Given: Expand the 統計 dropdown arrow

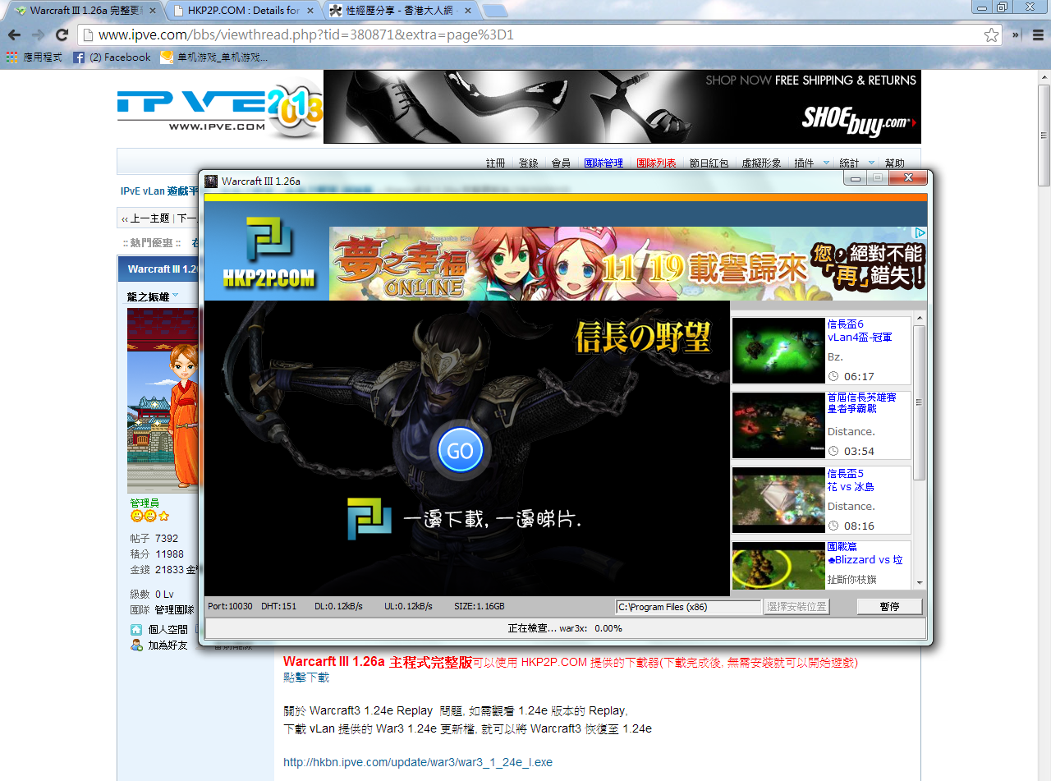Looking at the screenshot, I should point(871,163).
